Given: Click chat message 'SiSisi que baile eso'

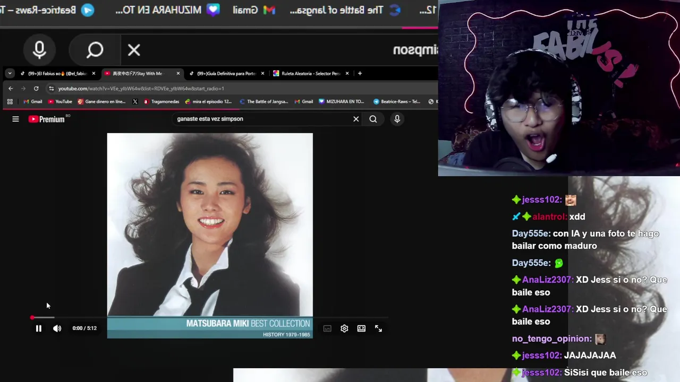Looking at the screenshot, I should point(606,372).
